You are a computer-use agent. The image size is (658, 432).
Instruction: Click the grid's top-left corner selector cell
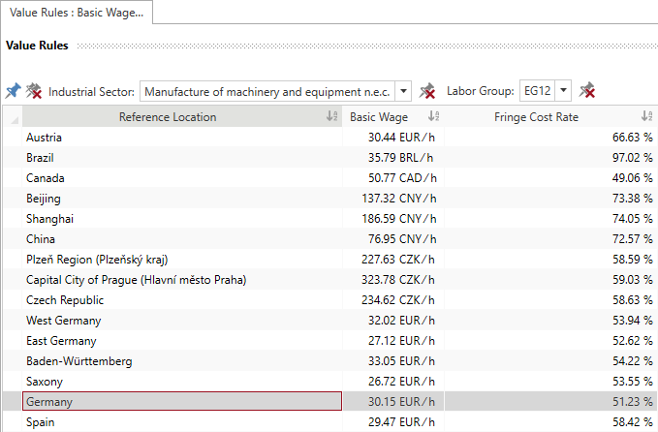(x=11, y=117)
